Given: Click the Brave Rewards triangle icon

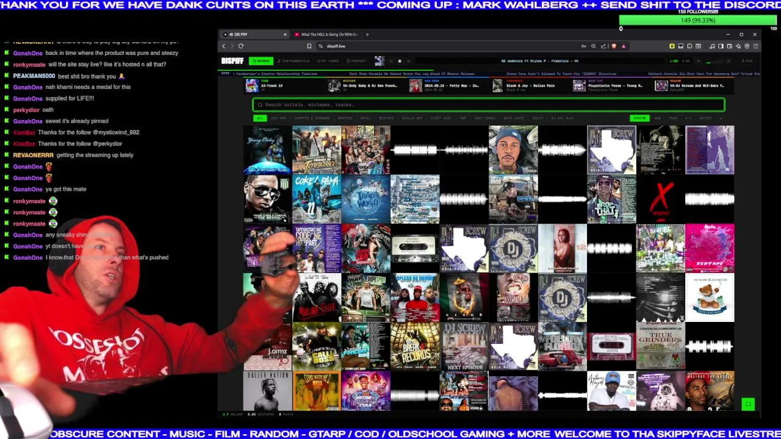Looking at the screenshot, I should coord(624,46).
